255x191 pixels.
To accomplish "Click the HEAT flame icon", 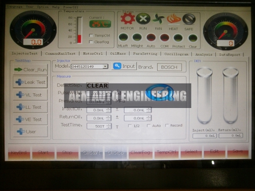I will coord(173,19).
